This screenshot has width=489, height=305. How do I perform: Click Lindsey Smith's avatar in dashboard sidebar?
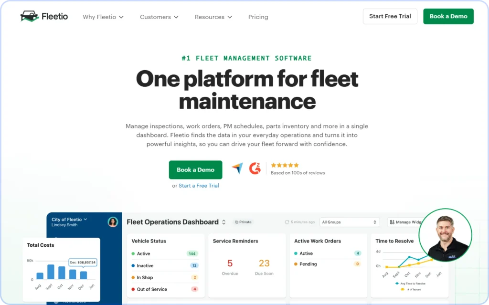pos(113,222)
